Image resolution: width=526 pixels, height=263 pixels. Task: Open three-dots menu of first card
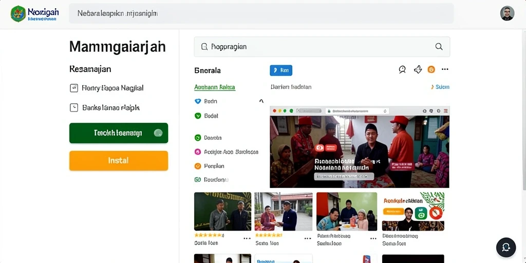pyautogui.click(x=247, y=238)
